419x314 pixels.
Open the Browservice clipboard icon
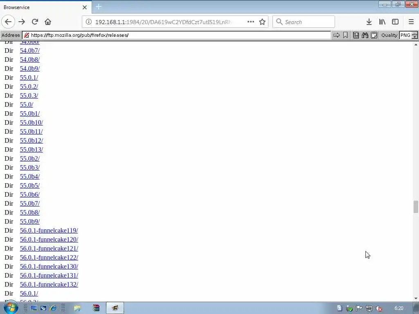click(374, 35)
